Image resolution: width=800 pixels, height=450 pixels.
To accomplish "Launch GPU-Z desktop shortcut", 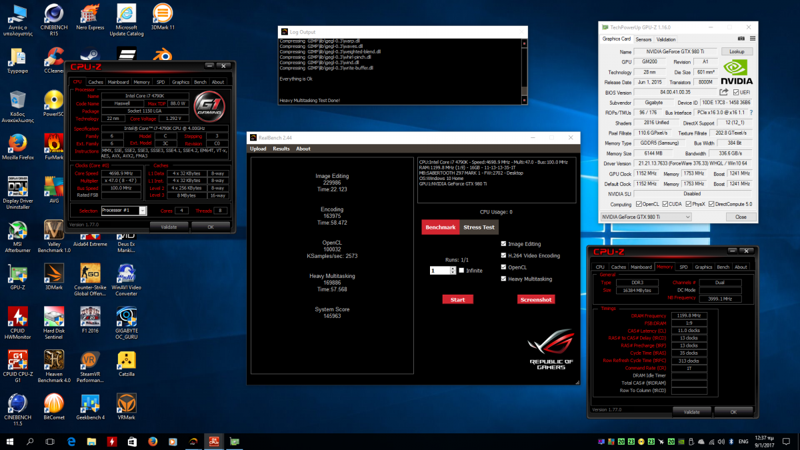I will coord(18,277).
